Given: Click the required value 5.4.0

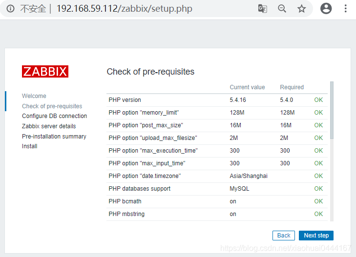Looking at the screenshot, I should coord(286,99).
